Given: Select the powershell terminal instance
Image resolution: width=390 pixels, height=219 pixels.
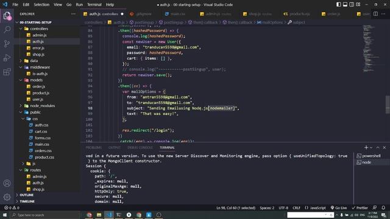Looking at the screenshot, I should point(372,156).
